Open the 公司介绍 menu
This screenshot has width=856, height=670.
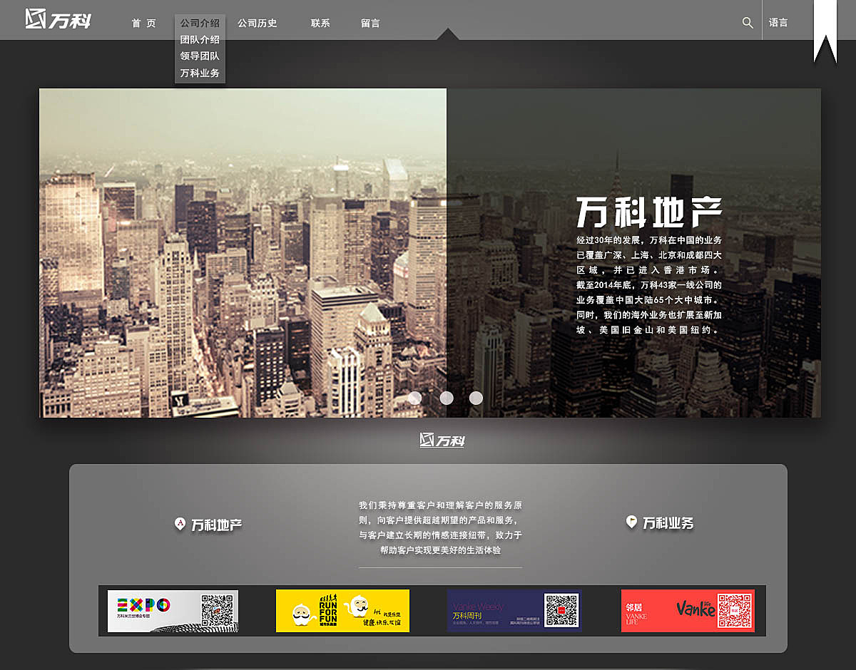point(200,24)
